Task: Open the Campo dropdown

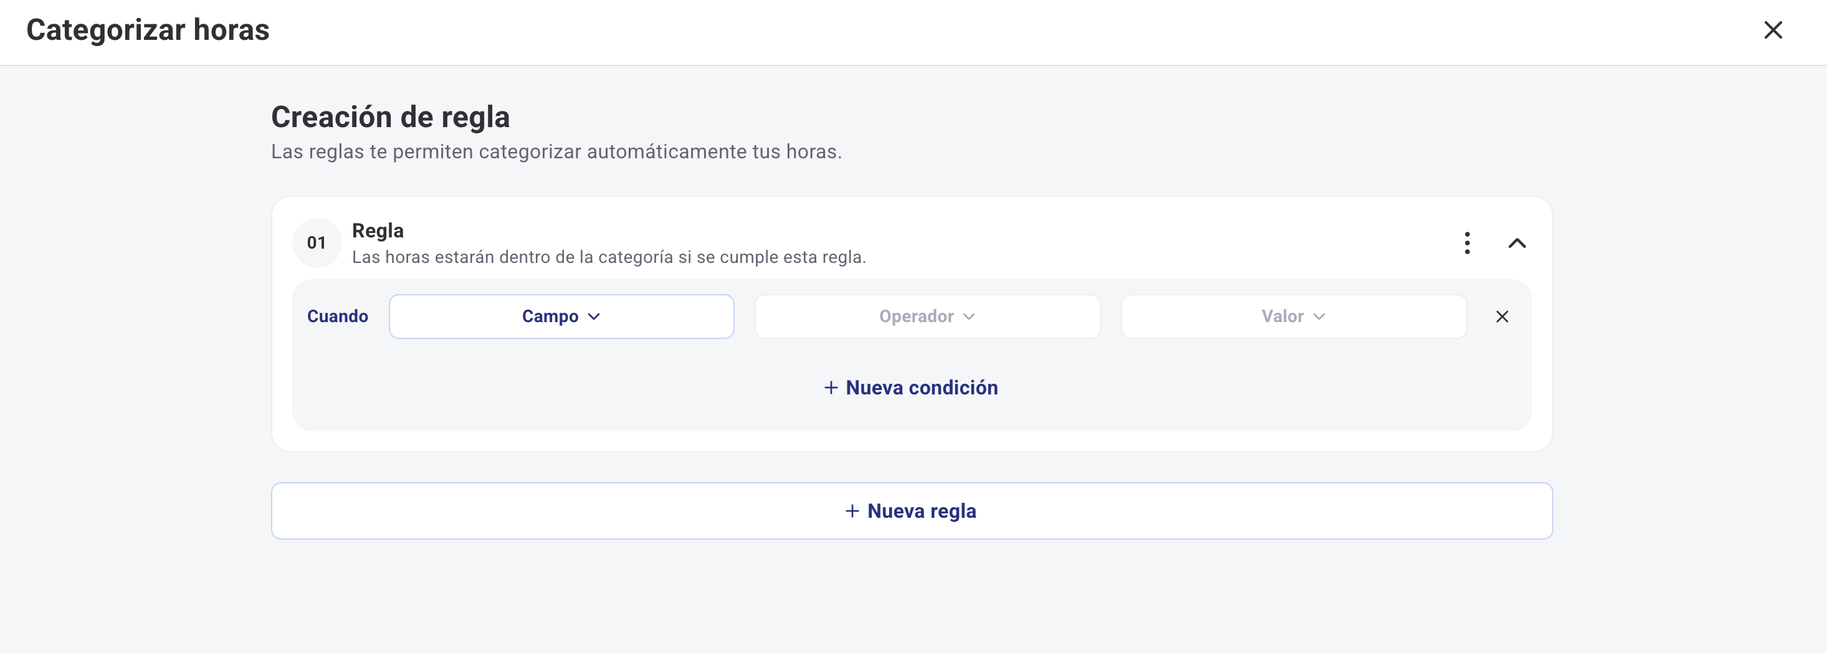Action: [560, 317]
